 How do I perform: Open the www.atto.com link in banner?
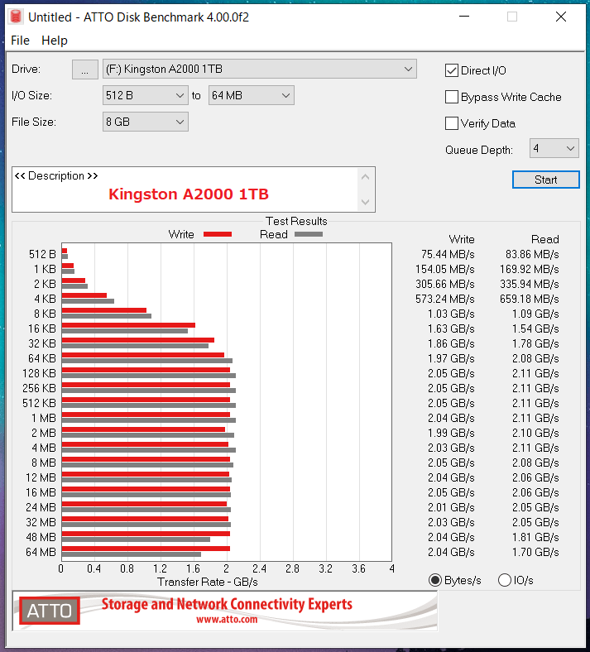point(227,620)
